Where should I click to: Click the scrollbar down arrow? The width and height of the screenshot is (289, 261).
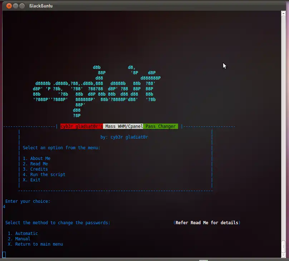(x=283, y=255)
